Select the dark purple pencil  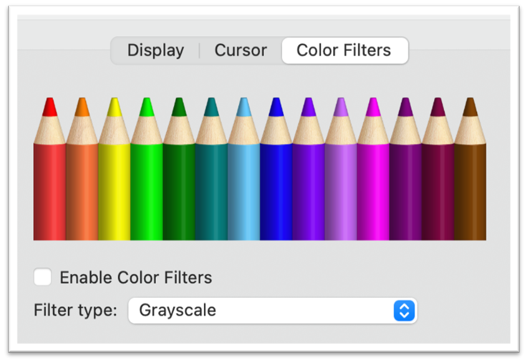(x=407, y=187)
